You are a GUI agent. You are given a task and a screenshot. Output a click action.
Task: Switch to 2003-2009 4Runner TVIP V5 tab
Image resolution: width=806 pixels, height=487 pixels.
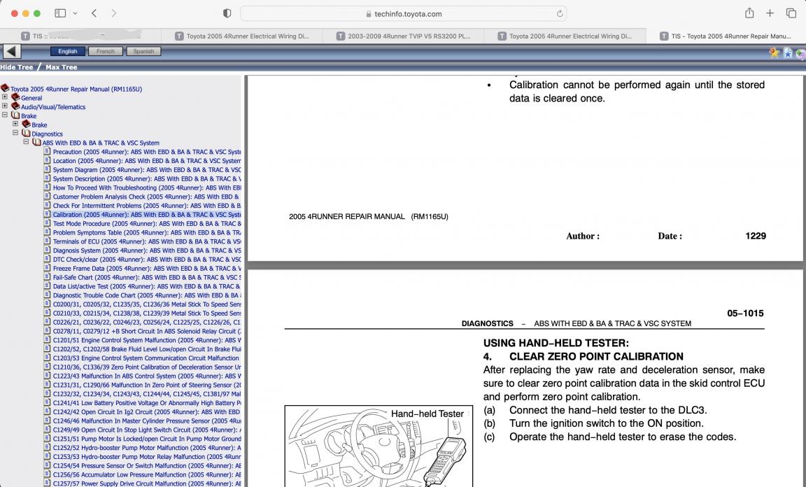click(x=404, y=36)
